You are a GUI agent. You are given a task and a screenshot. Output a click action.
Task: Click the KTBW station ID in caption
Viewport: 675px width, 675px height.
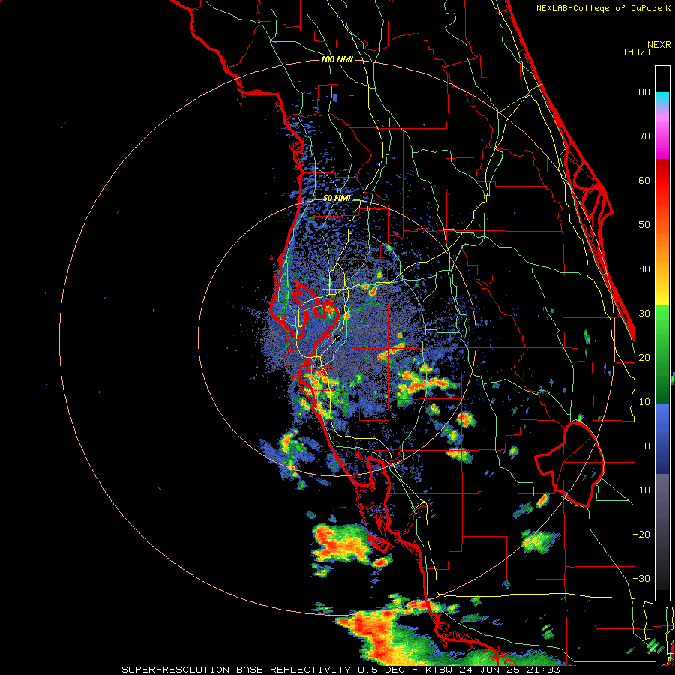[438, 670]
